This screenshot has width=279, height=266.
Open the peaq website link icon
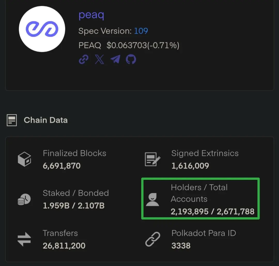(84, 59)
